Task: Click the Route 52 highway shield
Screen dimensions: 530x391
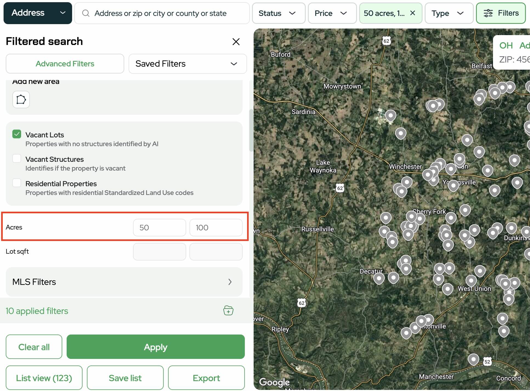Action: tap(487, 361)
